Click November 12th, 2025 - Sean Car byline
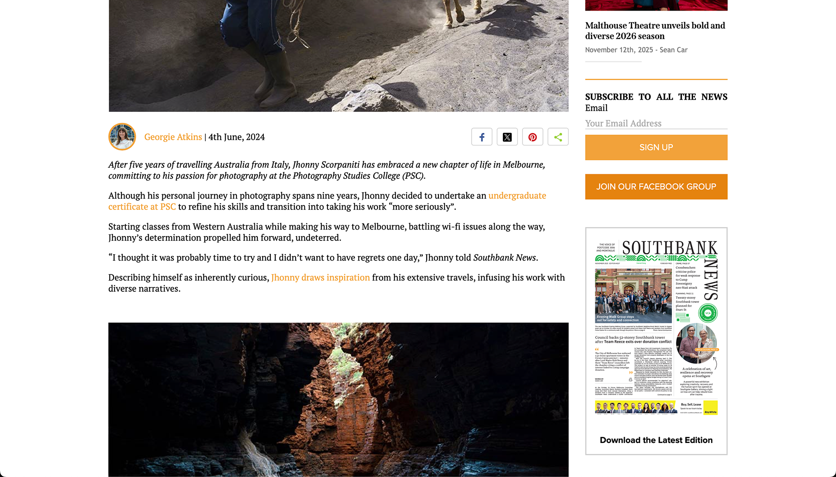 pos(636,50)
